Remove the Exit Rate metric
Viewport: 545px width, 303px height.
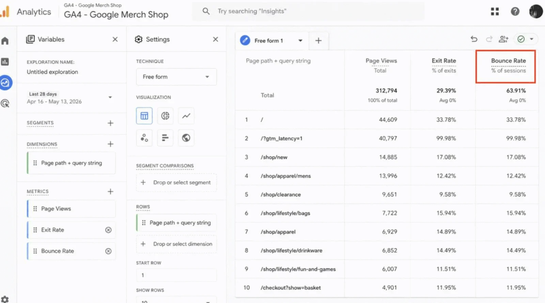pos(108,230)
